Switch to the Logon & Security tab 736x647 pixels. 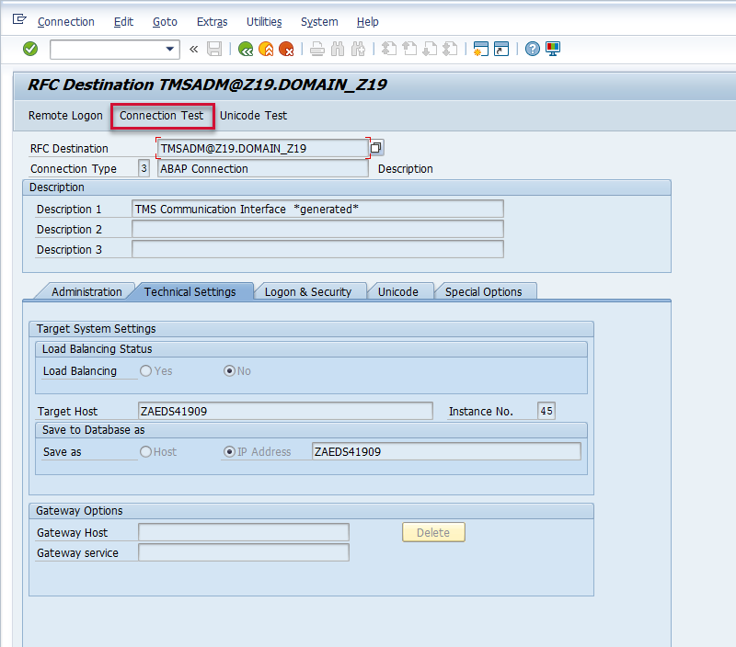(308, 291)
